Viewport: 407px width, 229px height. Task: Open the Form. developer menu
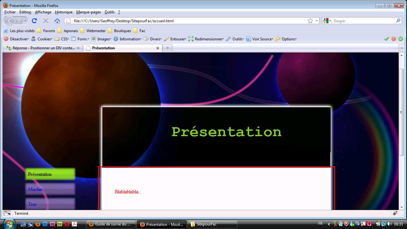(x=80, y=39)
